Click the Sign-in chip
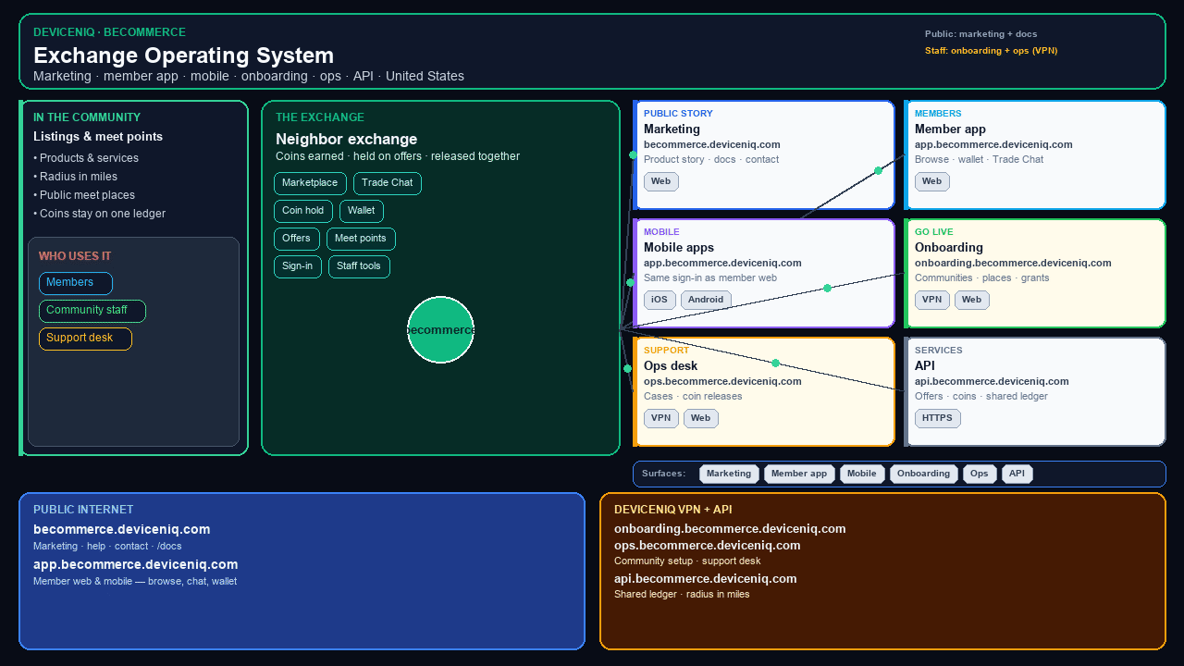This screenshot has height=666, width=1184. 298,266
